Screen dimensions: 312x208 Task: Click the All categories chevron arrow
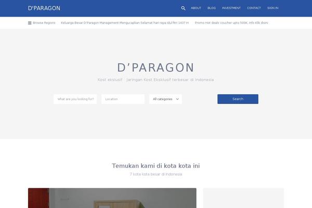(x=177, y=99)
